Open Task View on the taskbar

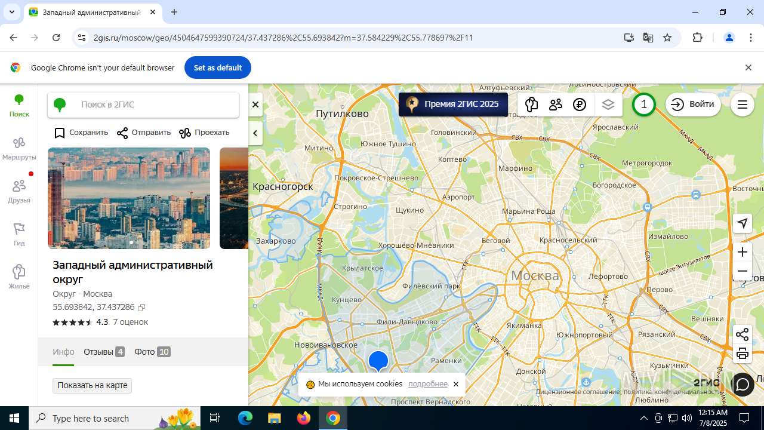tap(215, 418)
